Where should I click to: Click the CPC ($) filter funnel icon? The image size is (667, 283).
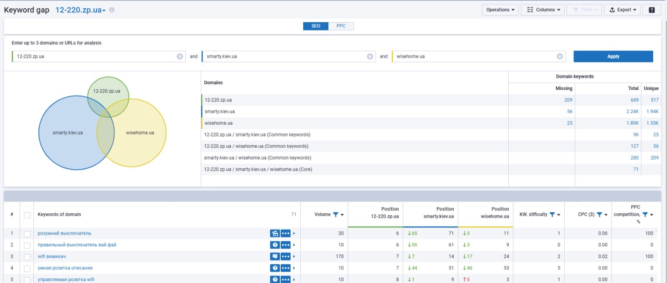point(599,215)
